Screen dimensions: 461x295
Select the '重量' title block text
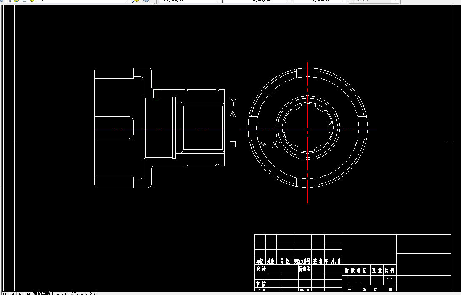click(x=376, y=270)
